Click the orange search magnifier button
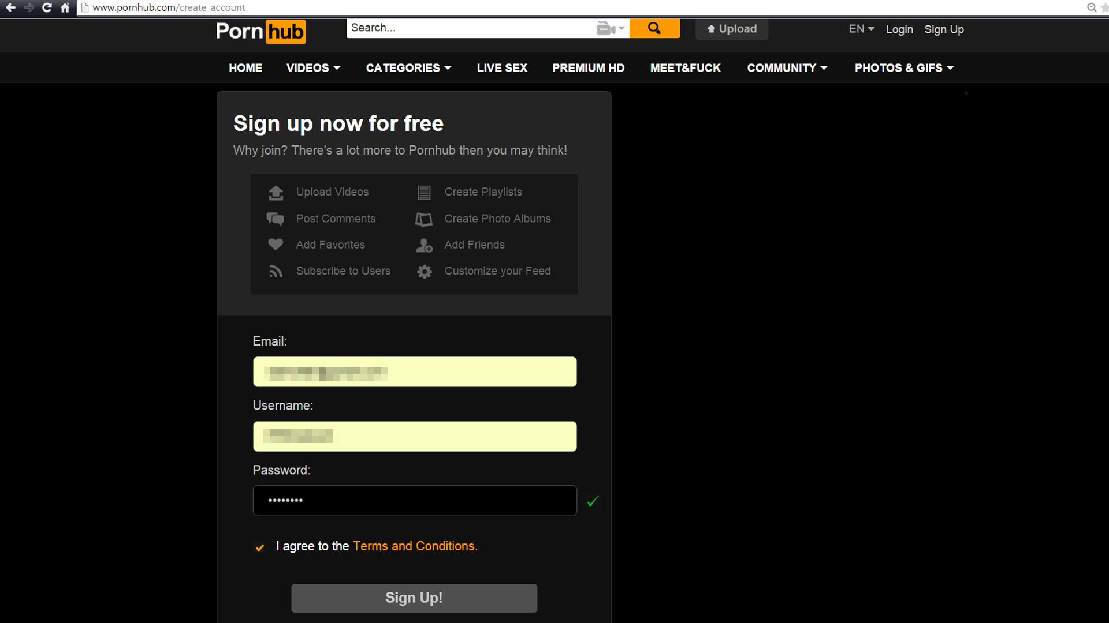This screenshot has height=623, width=1109. point(654,28)
